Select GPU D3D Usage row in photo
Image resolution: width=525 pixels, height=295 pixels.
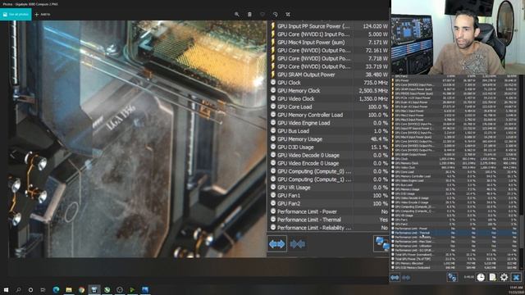point(328,147)
